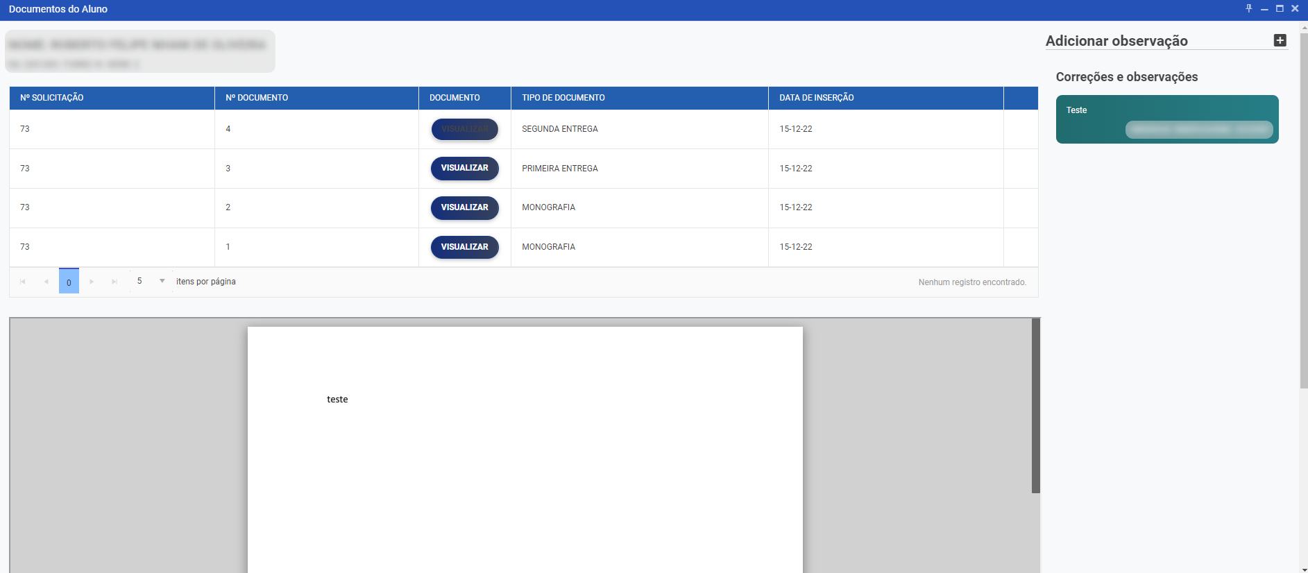
Task: Go to last page of the grid
Action: click(x=114, y=282)
